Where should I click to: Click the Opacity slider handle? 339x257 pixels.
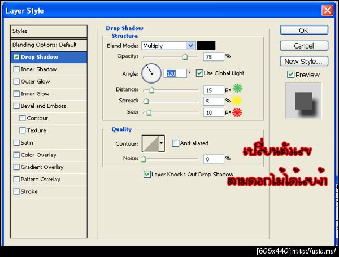pos(185,57)
